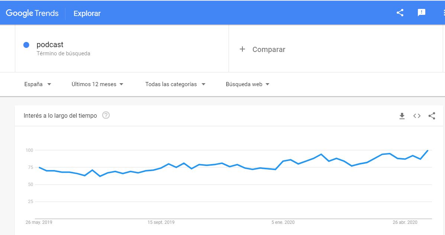Open the feedback icon in the header
This screenshot has width=445, height=235.
point(421,13)
